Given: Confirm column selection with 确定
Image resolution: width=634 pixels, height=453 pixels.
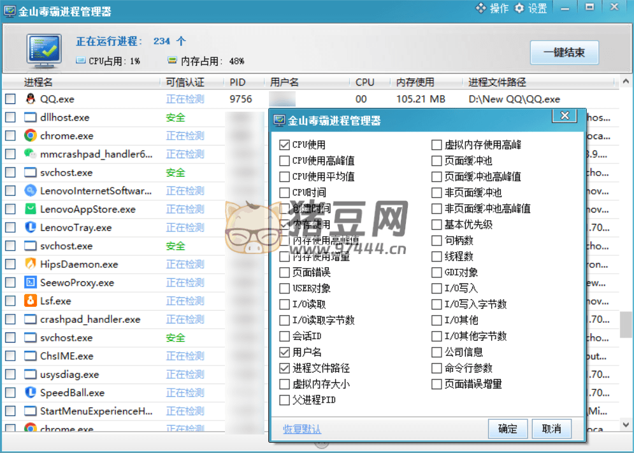Looking at the screenshot, I should point(508,429).
